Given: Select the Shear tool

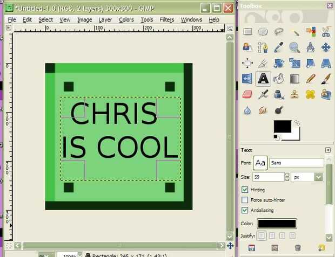Looking at the screenshot, I should 311,63.
